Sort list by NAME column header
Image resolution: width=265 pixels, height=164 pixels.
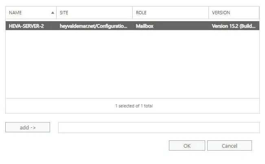coord(31,13)
